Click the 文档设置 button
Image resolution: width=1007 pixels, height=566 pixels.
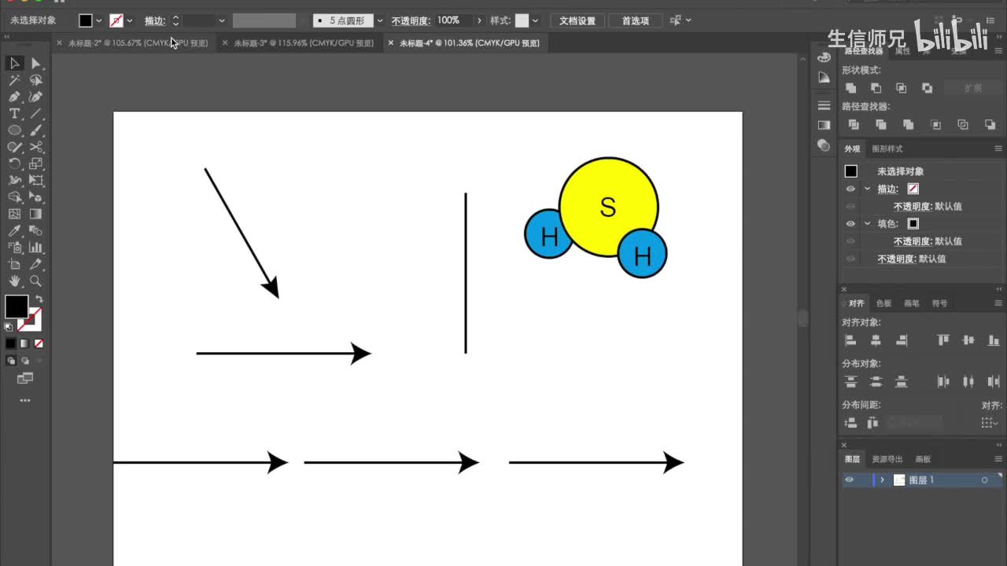577,20
